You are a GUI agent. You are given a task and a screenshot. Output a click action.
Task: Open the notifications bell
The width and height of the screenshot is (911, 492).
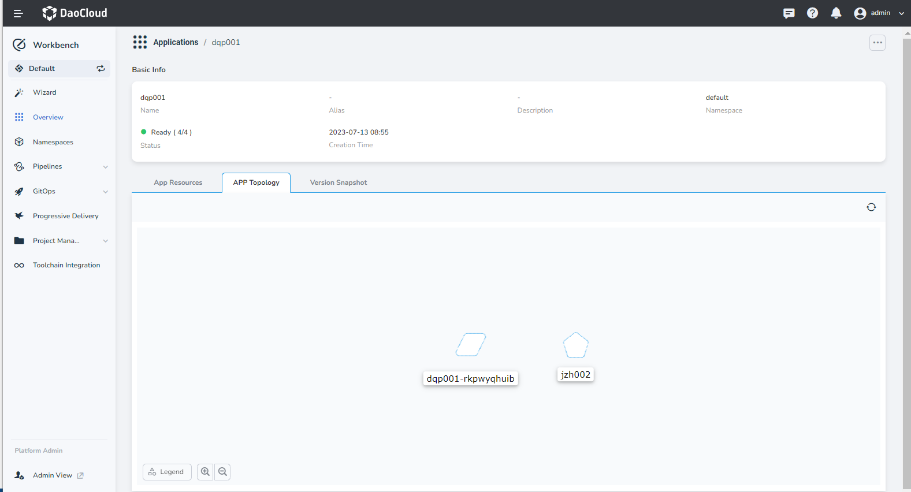[x=836, y=13]
